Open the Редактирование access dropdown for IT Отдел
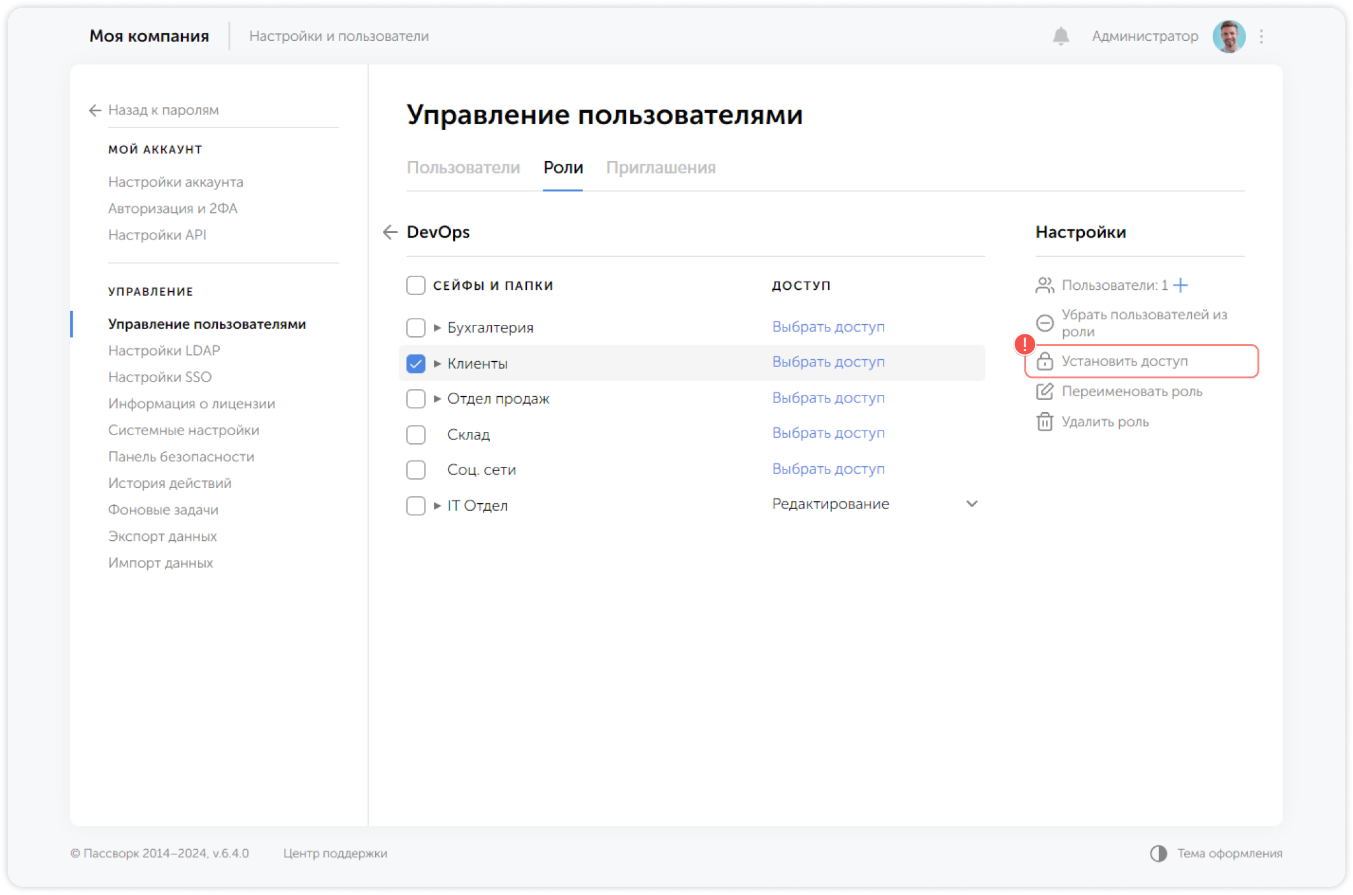 [971, 504]
